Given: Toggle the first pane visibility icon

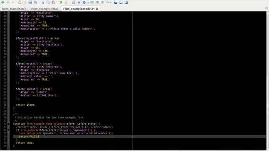Looking at the screenshot, I should (92, 2).
